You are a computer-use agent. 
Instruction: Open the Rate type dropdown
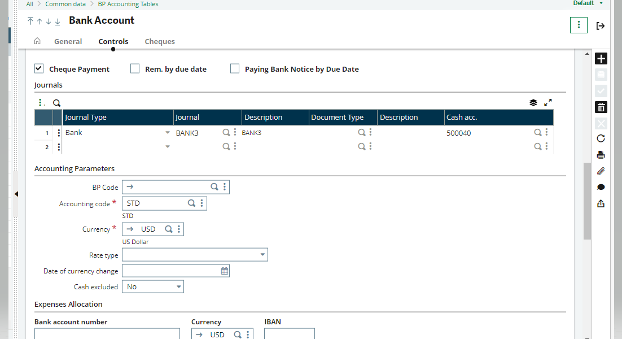tap(263, 254)
